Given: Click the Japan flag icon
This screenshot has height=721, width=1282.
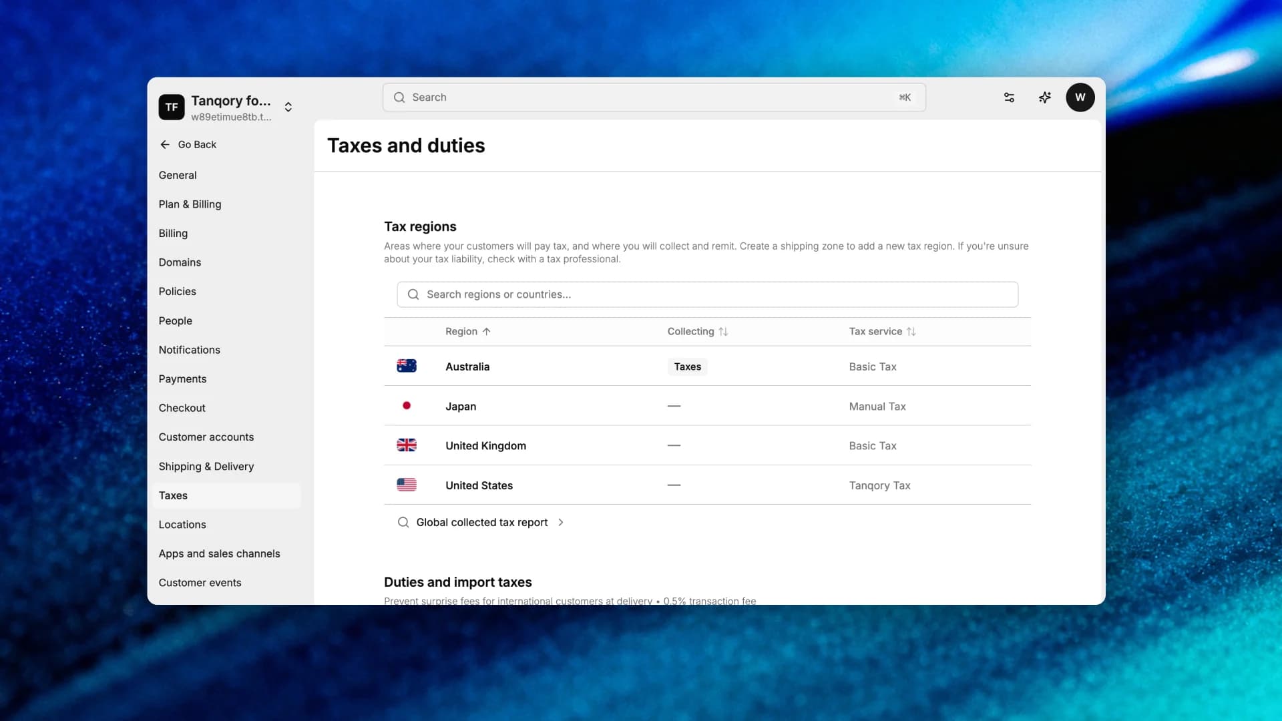Looking at the screenshot, I should (x=407, y=406).
